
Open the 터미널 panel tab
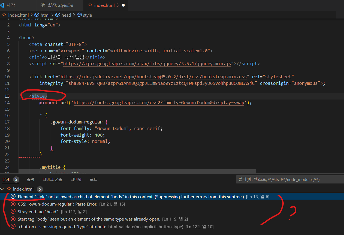(76, 179)
